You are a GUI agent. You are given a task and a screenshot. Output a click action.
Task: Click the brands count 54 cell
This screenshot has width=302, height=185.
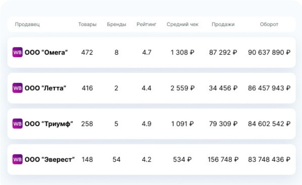[x=117, y=159]
